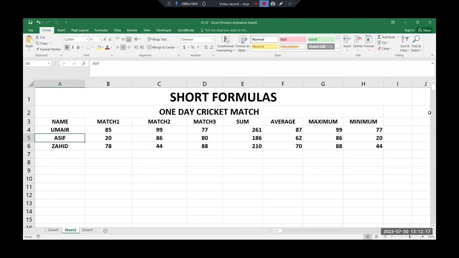This screenshot has height=258, width=459.
Task: Switch to Sheet1 tab
Action: coord(53,230)
